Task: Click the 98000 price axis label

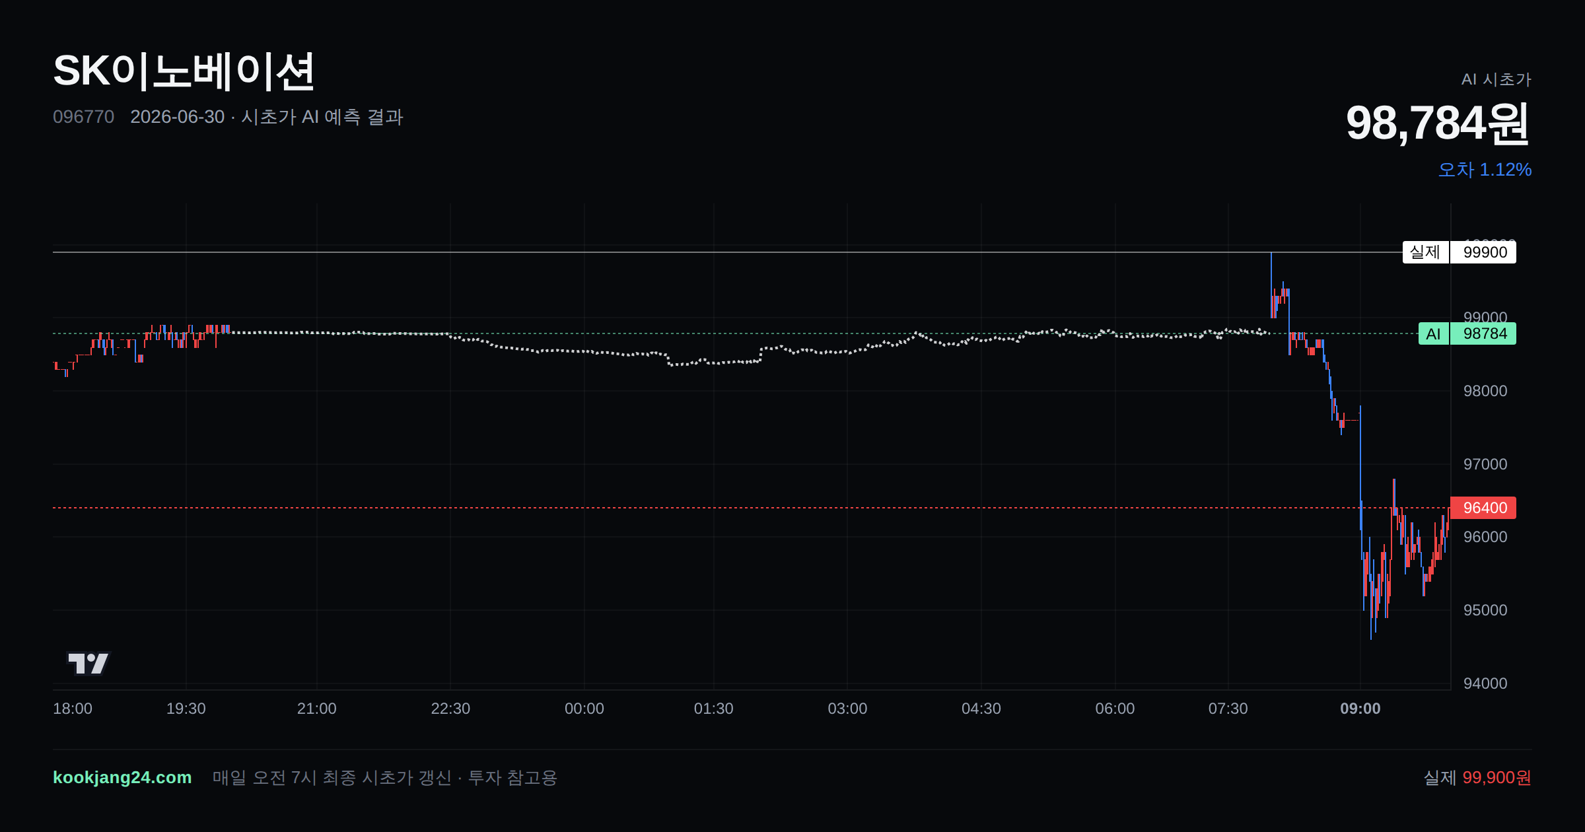Action: (x=1485, y=391)
